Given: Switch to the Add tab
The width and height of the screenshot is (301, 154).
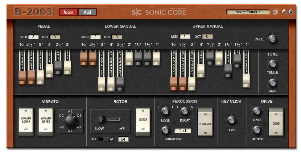Looking at the screenshot, I should coord(87,12).
